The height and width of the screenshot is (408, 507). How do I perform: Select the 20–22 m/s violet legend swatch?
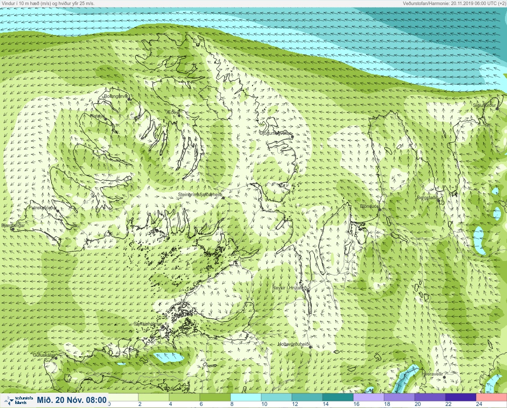point(430,397)
